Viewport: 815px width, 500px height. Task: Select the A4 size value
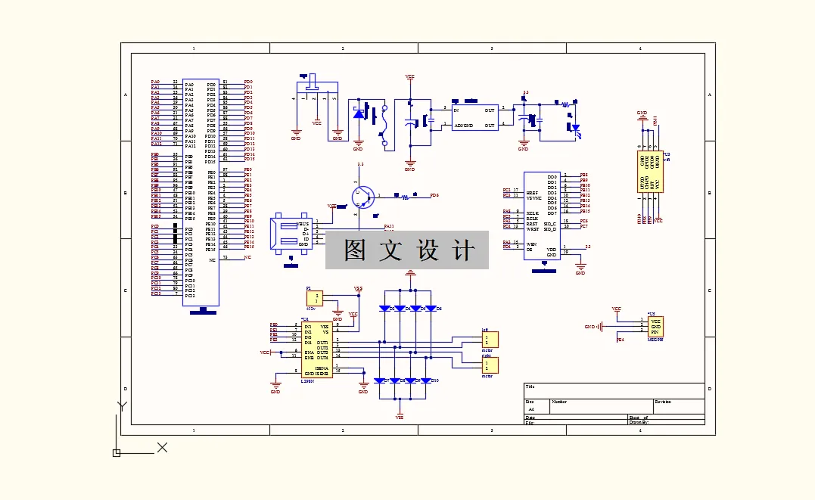(531, 409)
